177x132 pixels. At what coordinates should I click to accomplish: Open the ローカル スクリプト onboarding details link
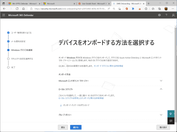click(81, 98)
